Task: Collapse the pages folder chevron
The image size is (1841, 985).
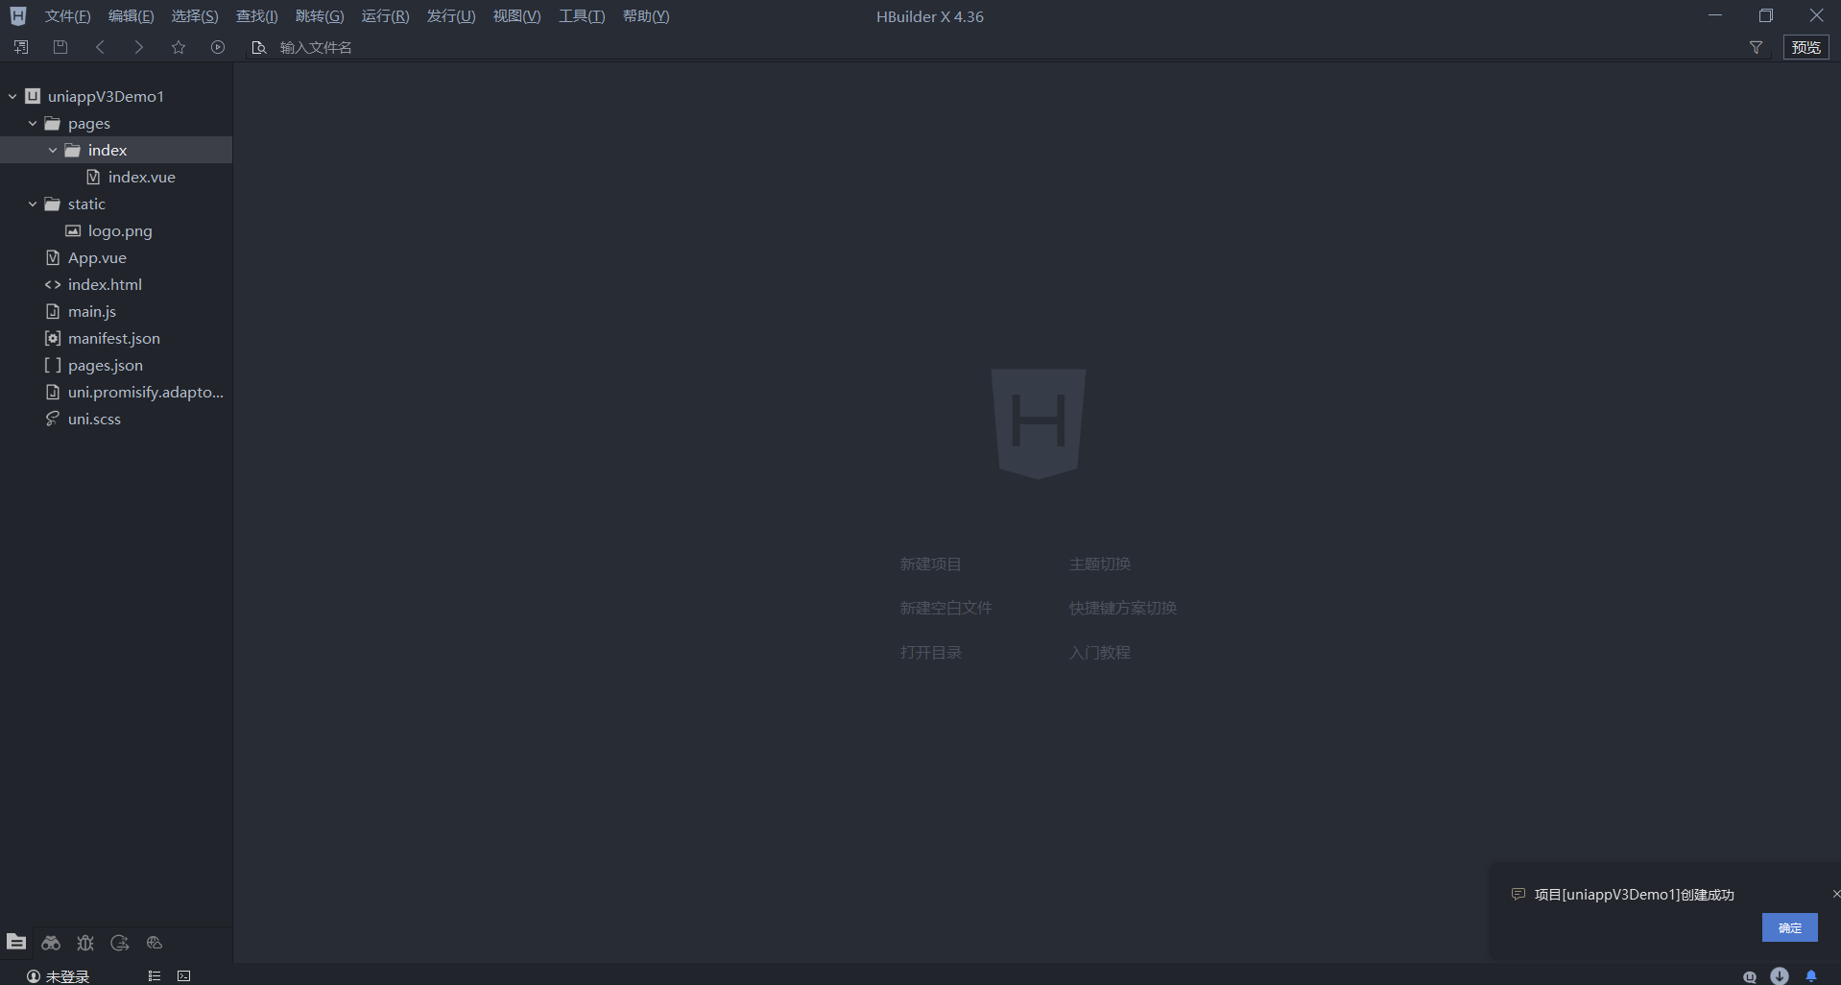Action: tap(33, 123)
